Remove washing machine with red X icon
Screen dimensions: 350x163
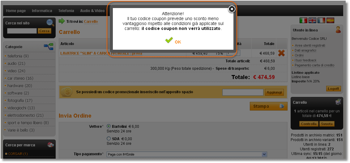281,53
